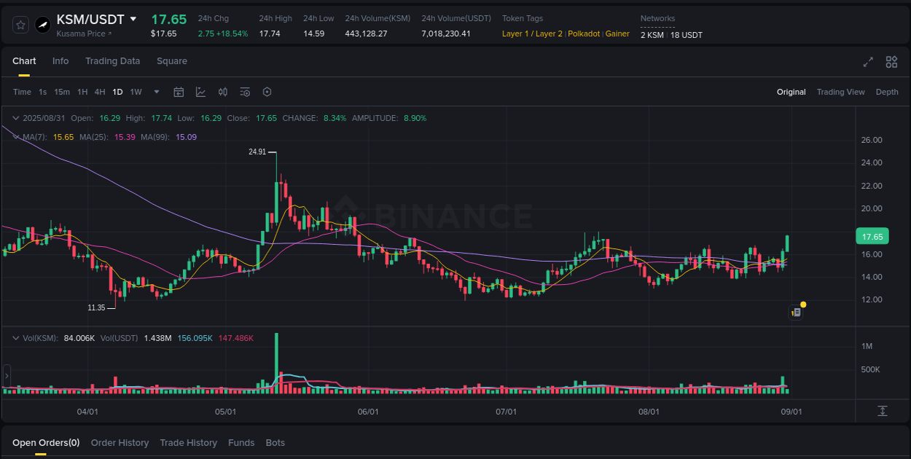Open the order notification icon on the chart
This screenshot has width=911, height=459.
[x=796, y=312]
